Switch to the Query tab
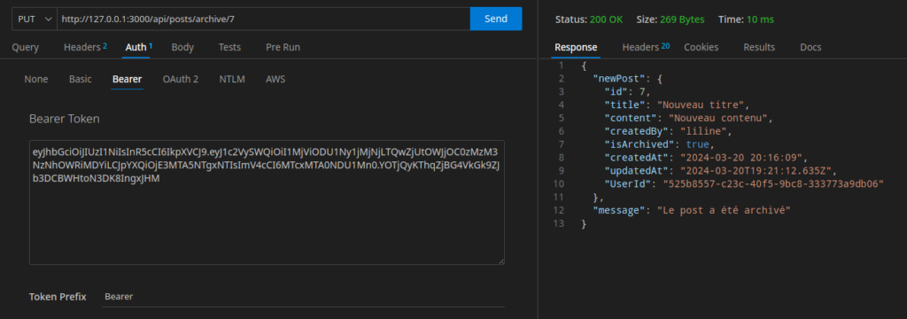This screenshot has width=907, height=319. [26, 48]
